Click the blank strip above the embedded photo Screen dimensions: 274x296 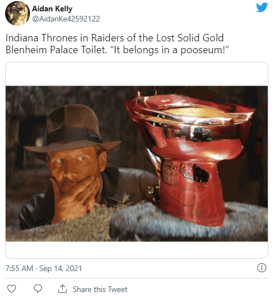coord(136,74)
